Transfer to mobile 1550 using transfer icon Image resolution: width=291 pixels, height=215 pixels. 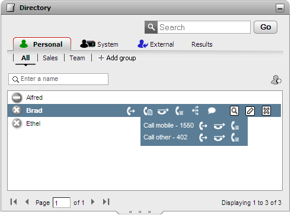[x=219, y=126]
